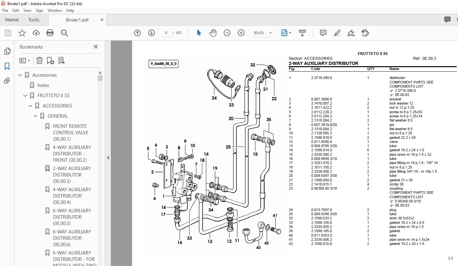Add a comment sticky note
The width and height of the screenshot is (458, 266).
323,33
